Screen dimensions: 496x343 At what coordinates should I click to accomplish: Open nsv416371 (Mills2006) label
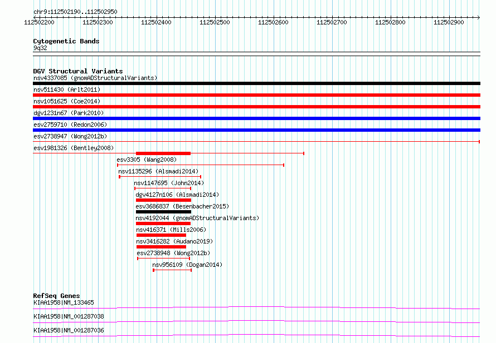[171, 230]
